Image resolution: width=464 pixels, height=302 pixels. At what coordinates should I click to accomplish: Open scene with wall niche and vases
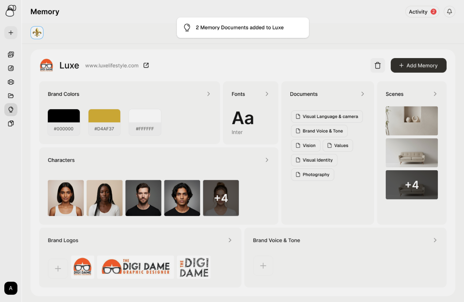[x=412, y=121]
